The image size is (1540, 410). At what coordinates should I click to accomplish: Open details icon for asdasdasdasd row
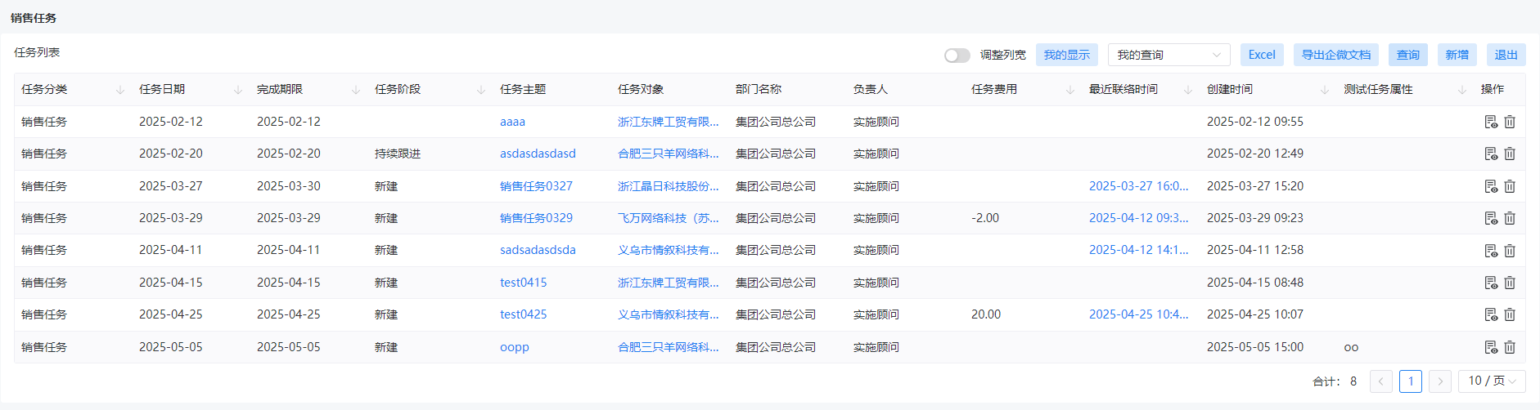pos(1491,154)
